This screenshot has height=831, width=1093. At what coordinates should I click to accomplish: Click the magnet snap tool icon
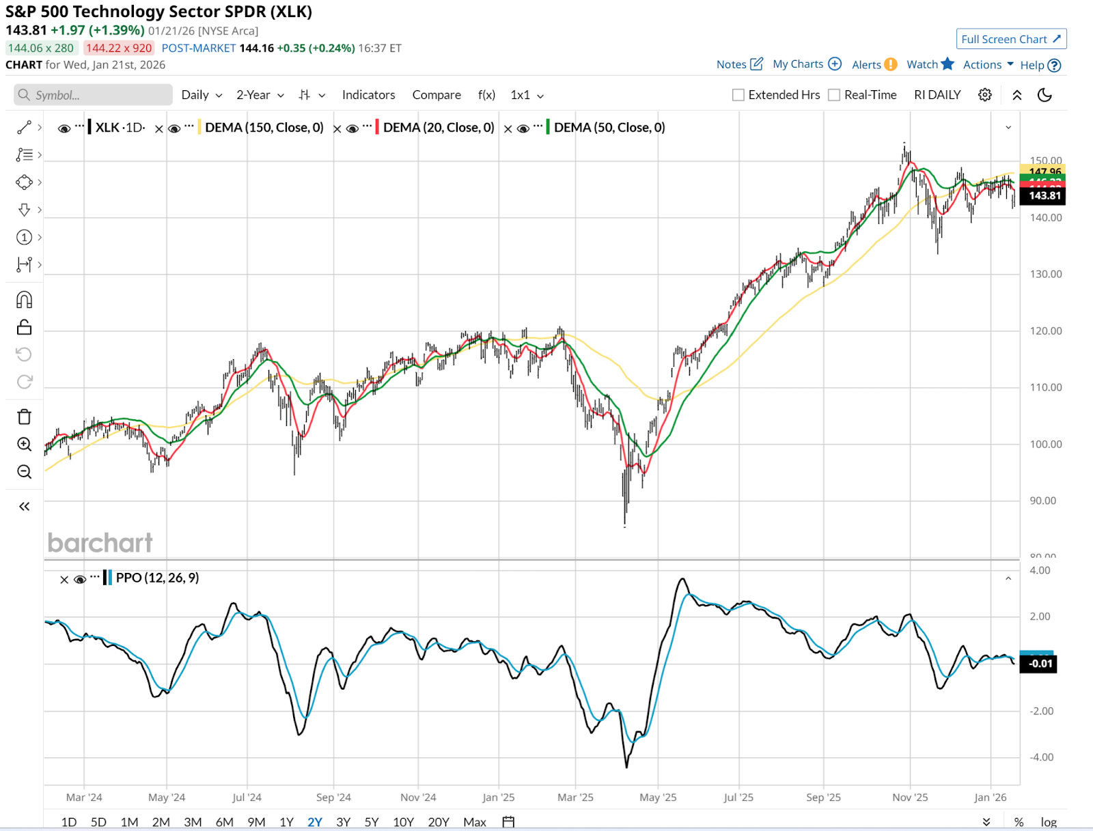point(24,300)
